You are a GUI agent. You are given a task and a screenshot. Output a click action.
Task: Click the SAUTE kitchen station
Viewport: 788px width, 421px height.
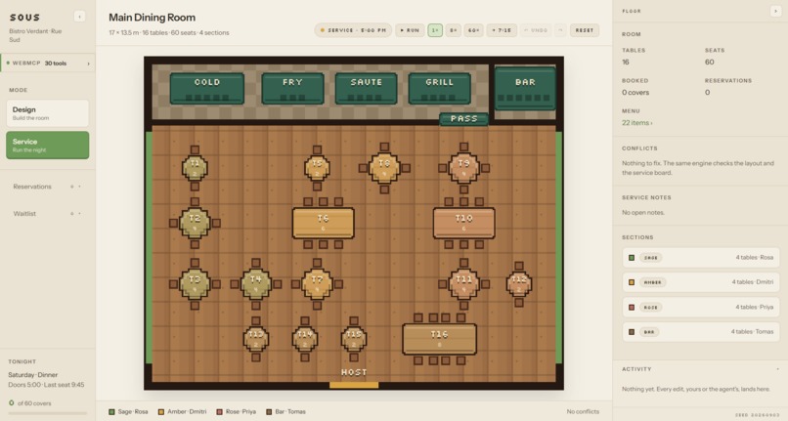tap(366, 89)
